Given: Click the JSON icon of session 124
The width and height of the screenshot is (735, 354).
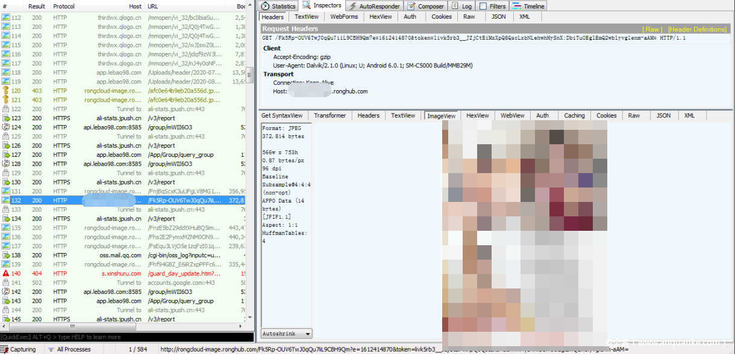Looking at the screenshot, I should [5, 127].
